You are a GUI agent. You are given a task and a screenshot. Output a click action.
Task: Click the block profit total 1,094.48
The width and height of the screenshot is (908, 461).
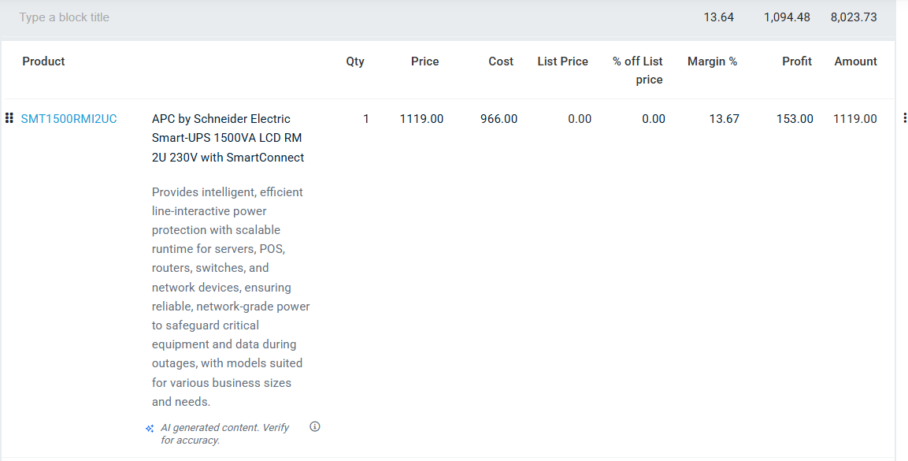coord(786,17)
